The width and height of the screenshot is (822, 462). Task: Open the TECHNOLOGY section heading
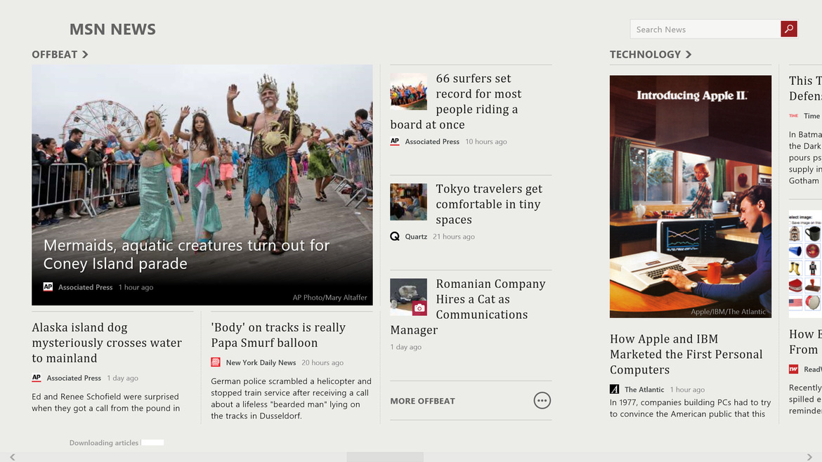tap(645, 55)
